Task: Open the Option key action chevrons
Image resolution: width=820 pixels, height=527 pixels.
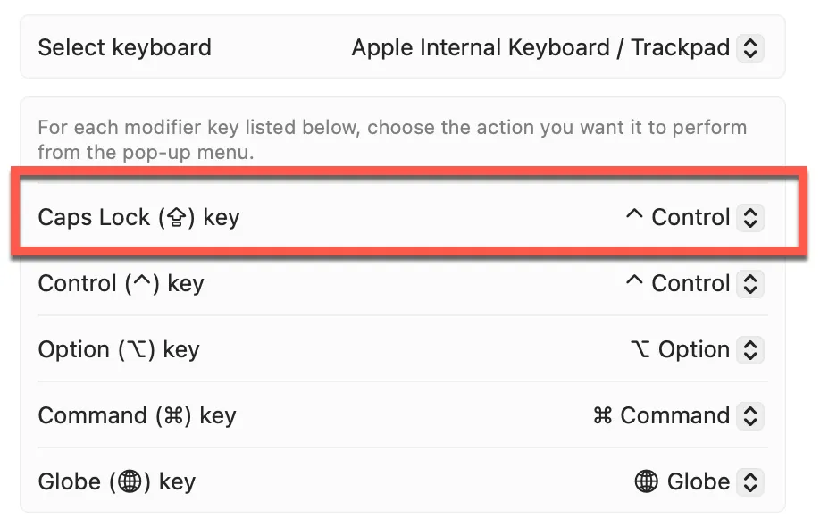Action: (750, 350)
